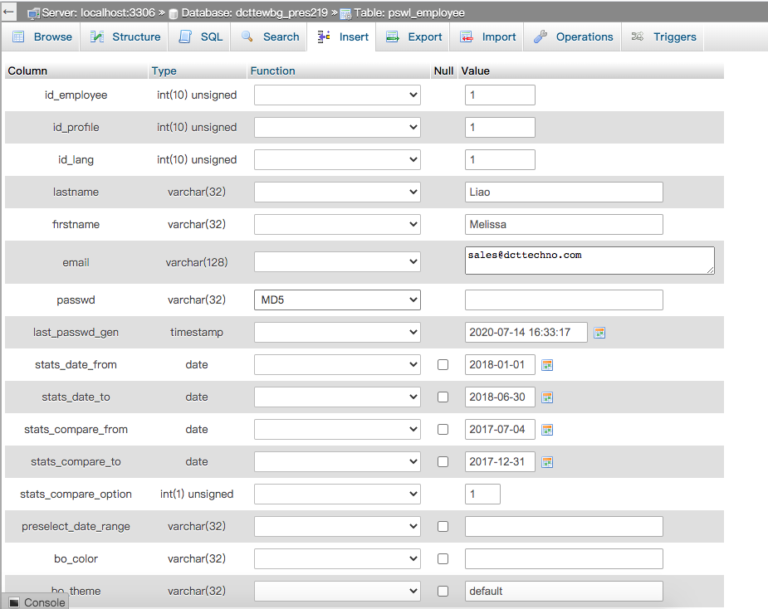Tick the Null checkbox for stats_compare_from

point(443,429)
